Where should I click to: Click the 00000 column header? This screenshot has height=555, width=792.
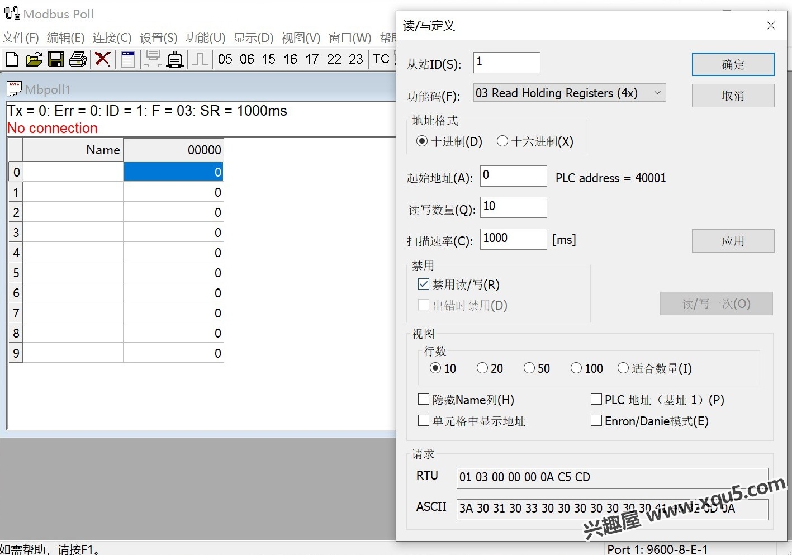[x=173, y=150]
